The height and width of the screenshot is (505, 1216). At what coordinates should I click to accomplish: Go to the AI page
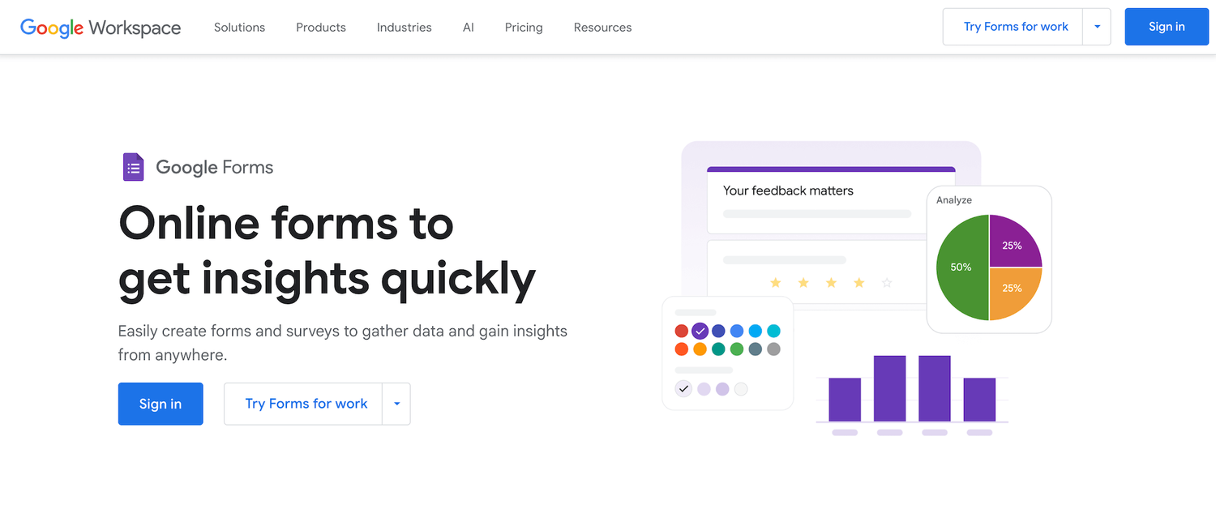click(469, 28)
